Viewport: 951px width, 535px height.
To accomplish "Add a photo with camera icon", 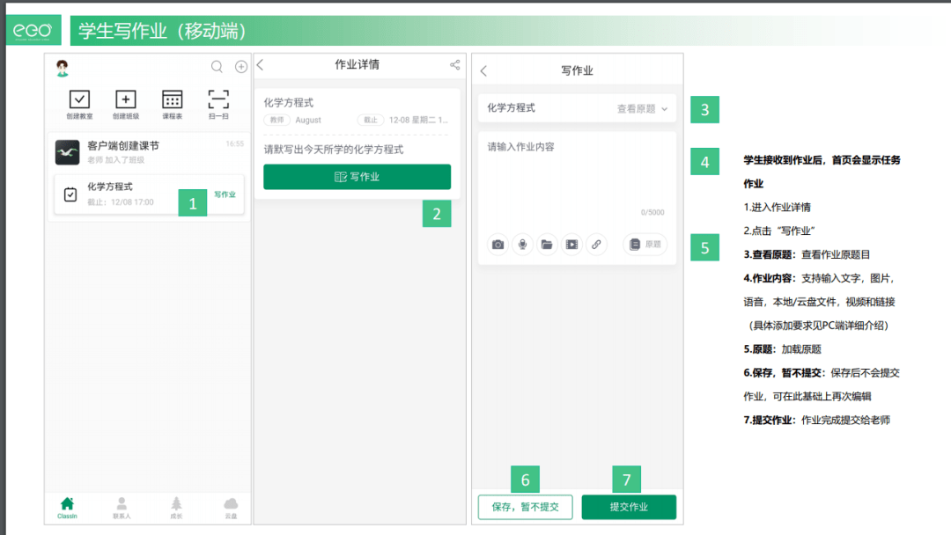I will (x=498, y=244).
